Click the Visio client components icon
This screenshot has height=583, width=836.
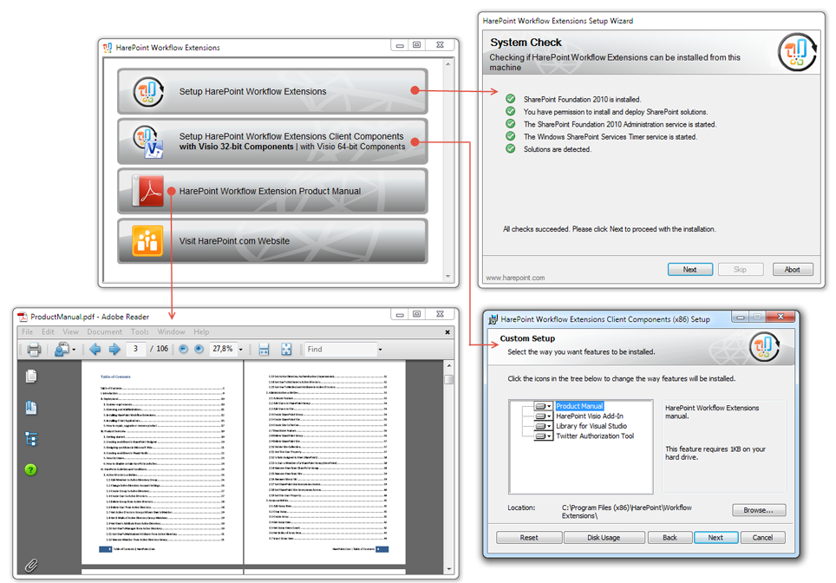tap(147, 141)
